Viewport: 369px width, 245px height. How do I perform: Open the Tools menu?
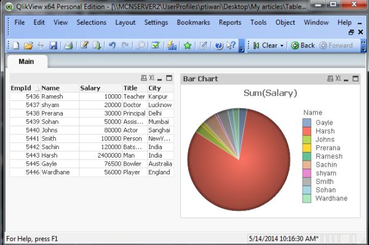coord(258,22)
